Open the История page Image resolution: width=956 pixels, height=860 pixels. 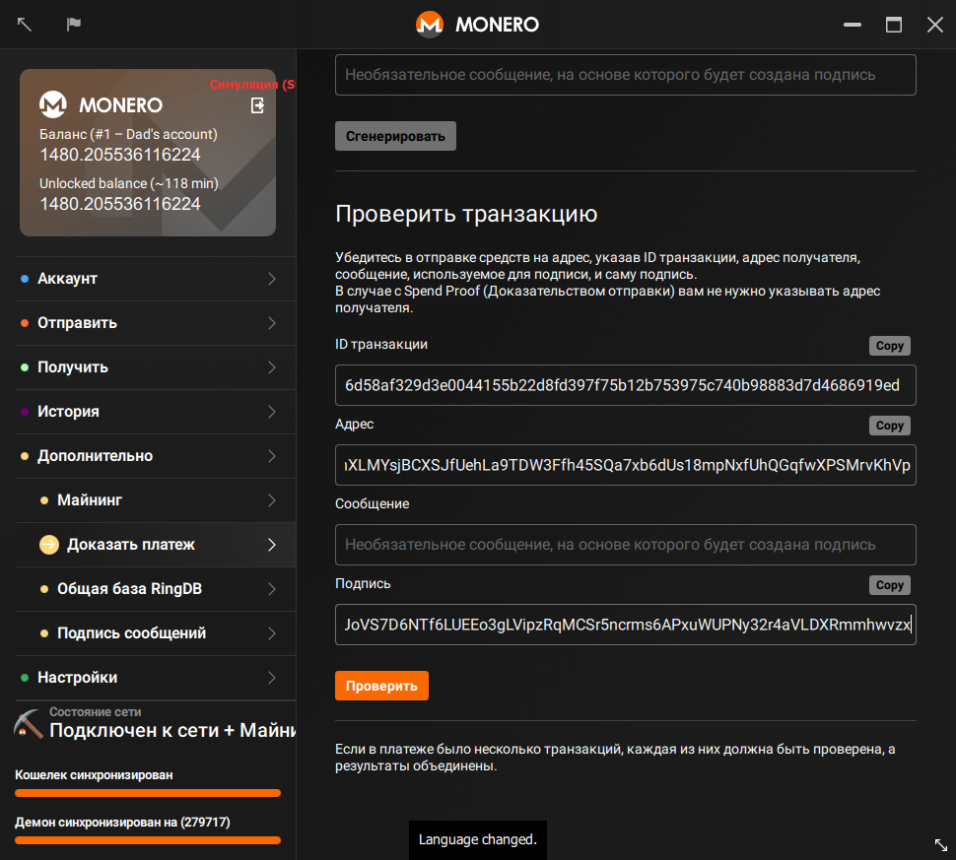156,412
